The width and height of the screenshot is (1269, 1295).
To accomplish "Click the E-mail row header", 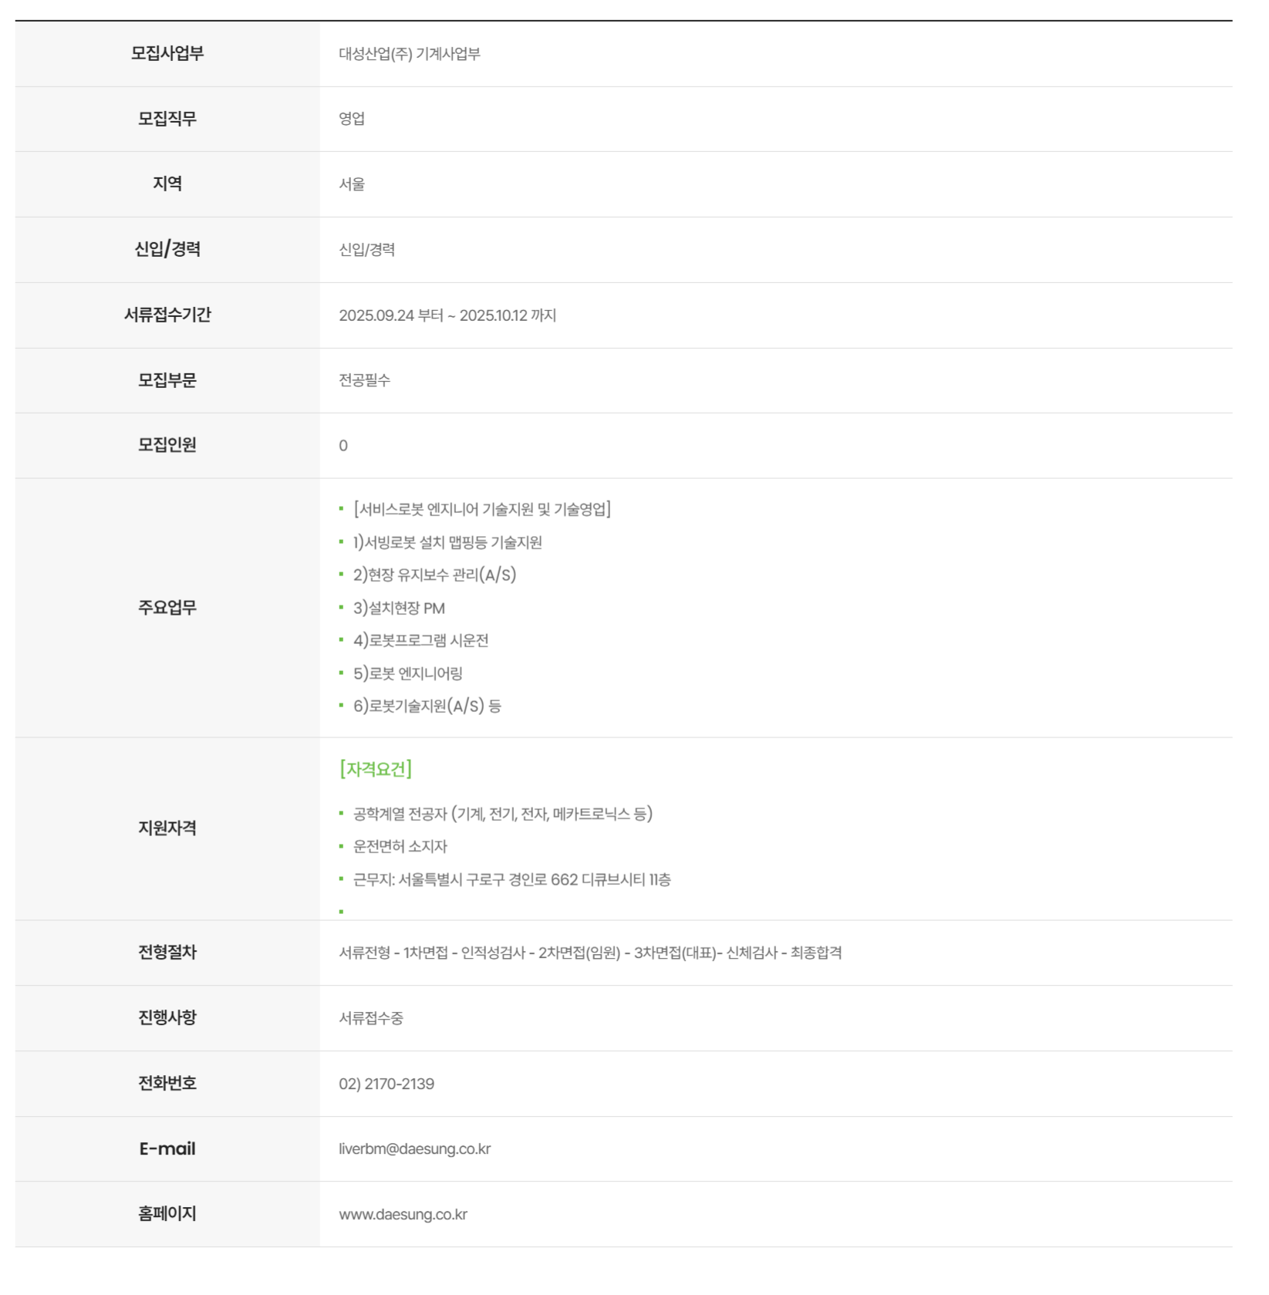I will 167,1148.
